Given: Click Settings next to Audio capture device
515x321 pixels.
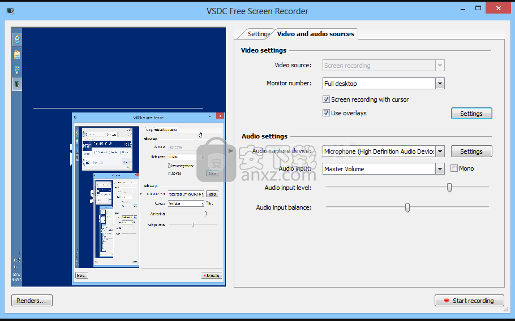Looking at the screenshot, I should [x=471, y=151].
